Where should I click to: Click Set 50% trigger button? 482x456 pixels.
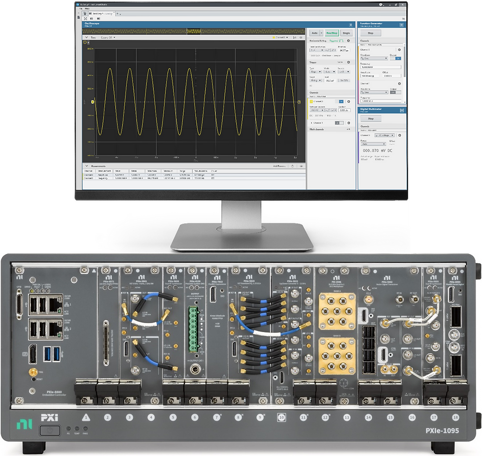[x=344, y=80]
